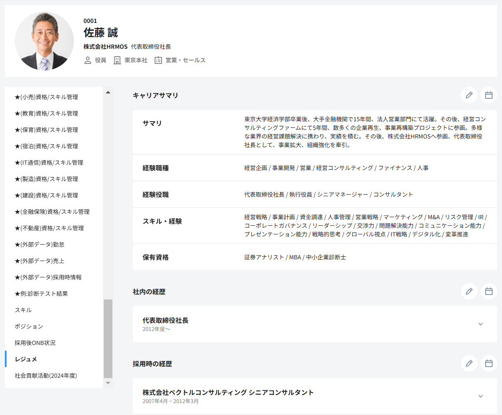
Task: Edit 採用時の経歴 with the pencil icon
Action: (469, 363)
